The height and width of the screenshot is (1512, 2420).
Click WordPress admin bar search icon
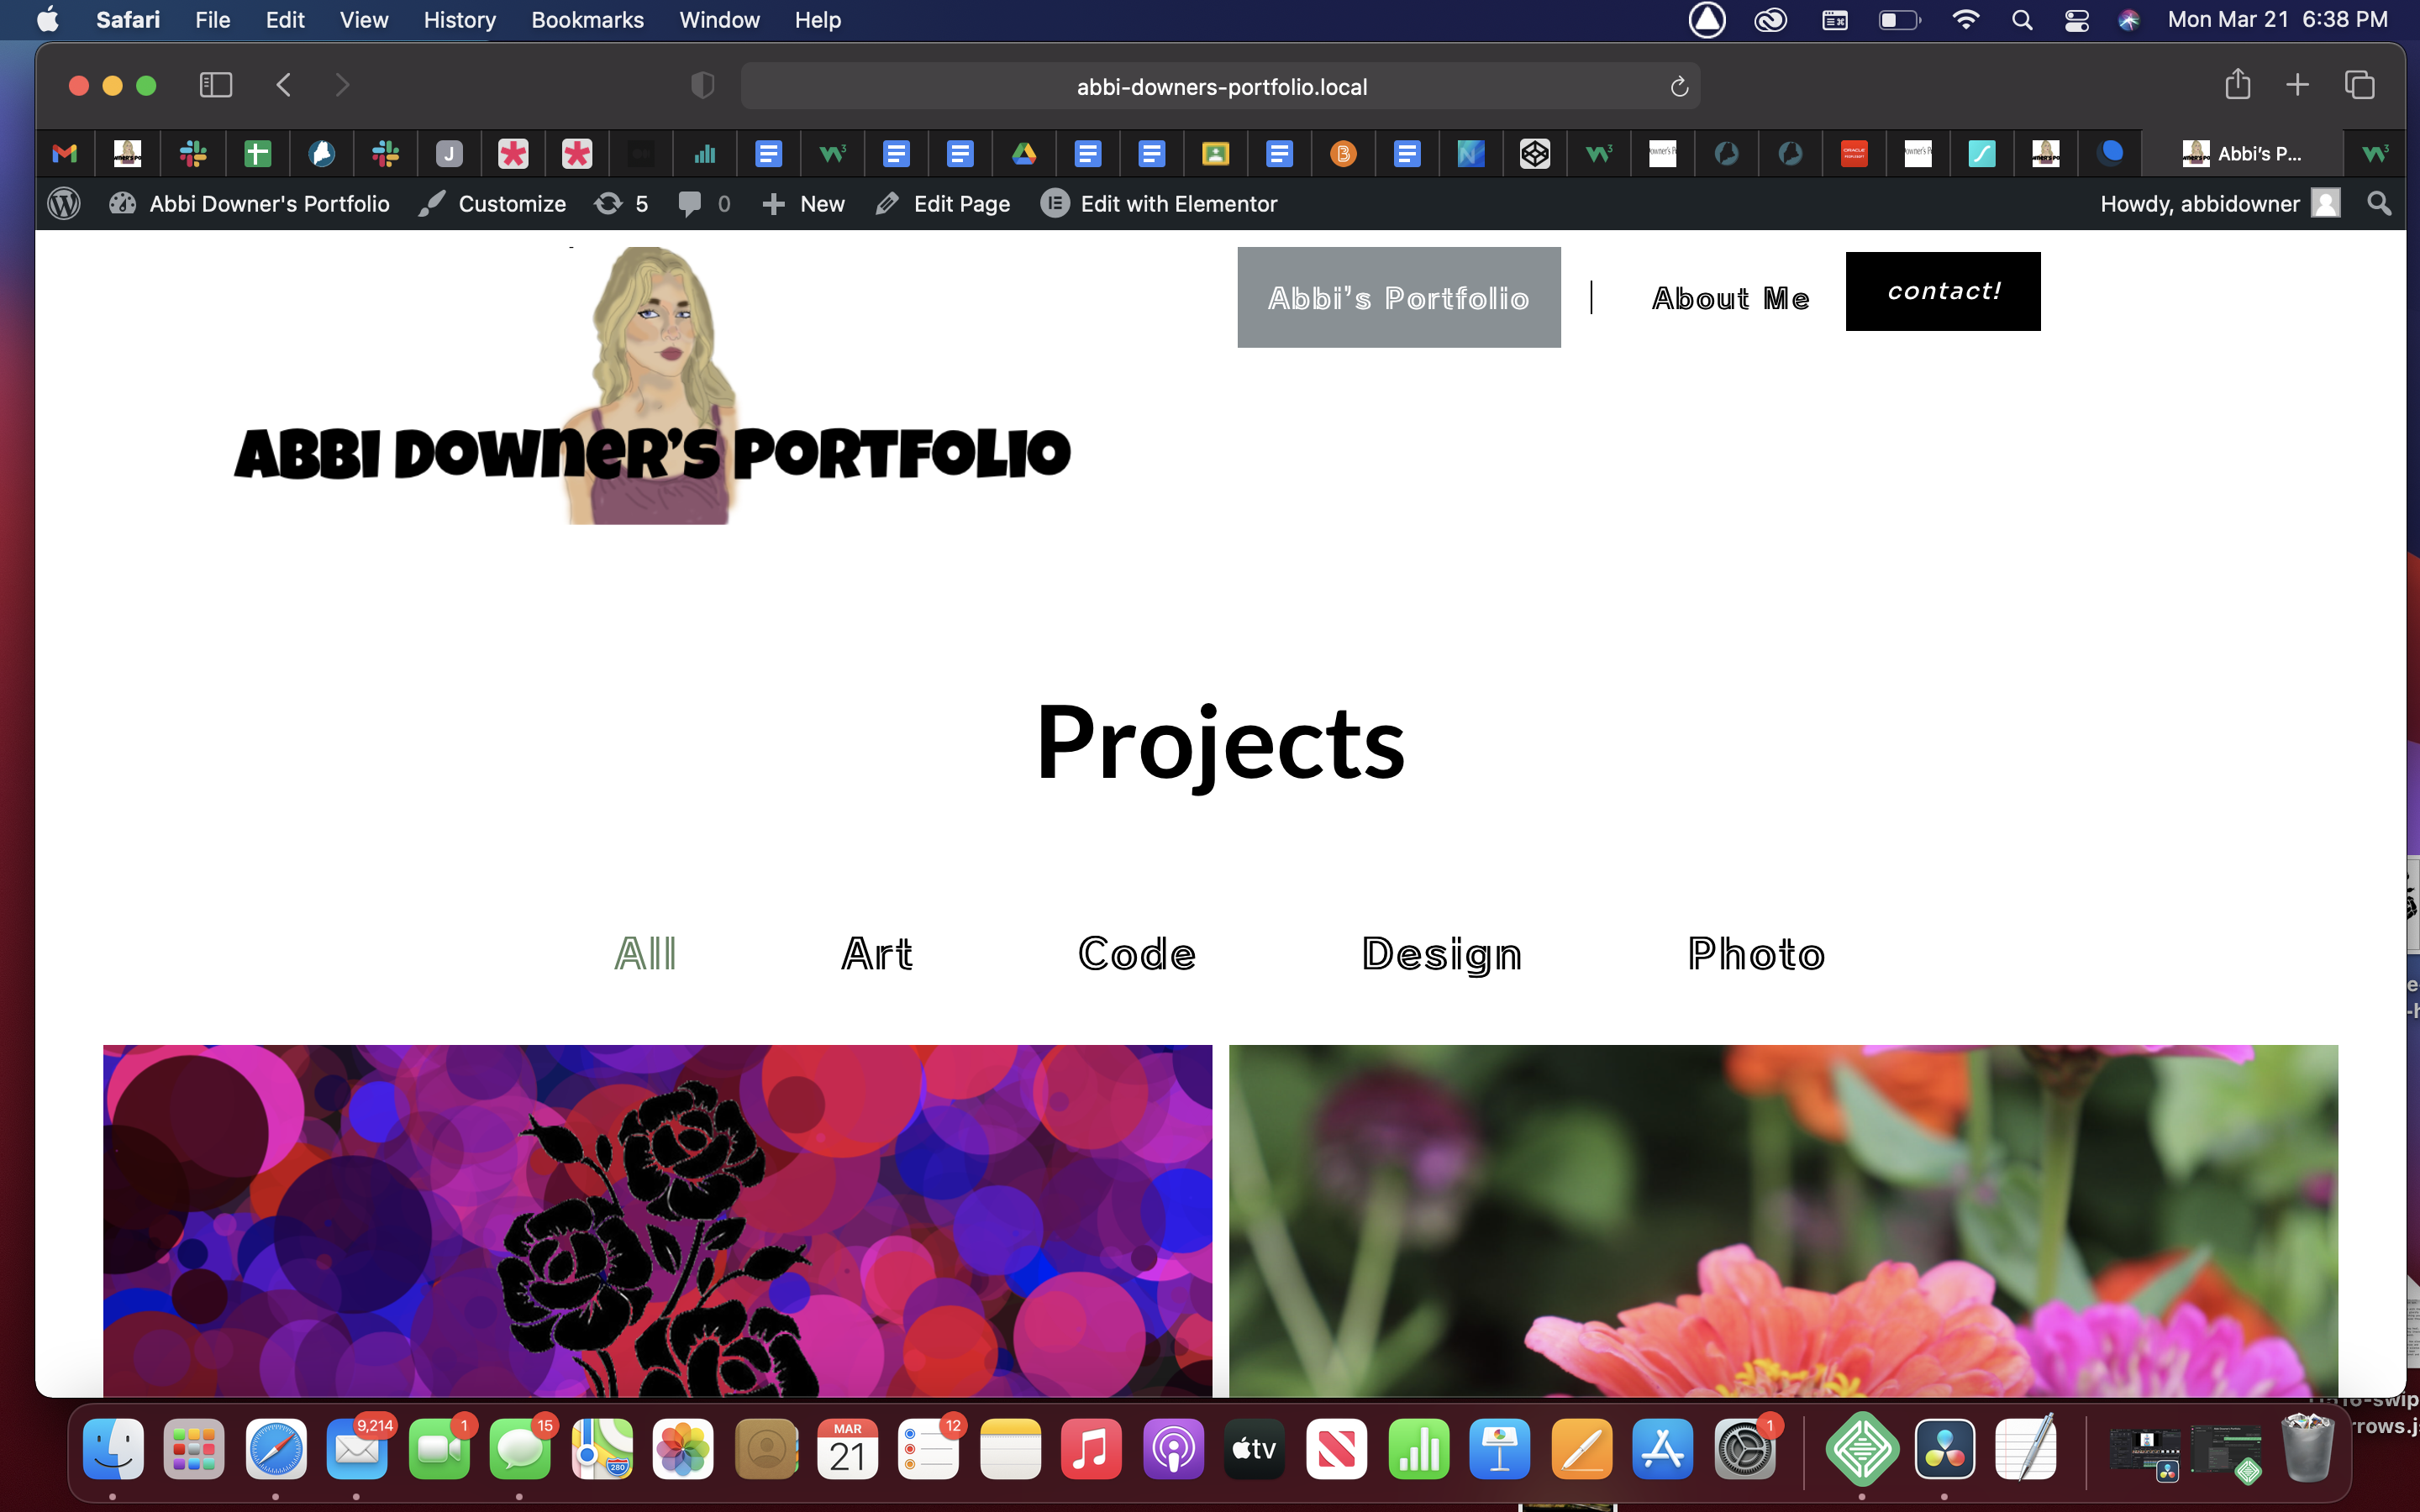point(2379,204)
